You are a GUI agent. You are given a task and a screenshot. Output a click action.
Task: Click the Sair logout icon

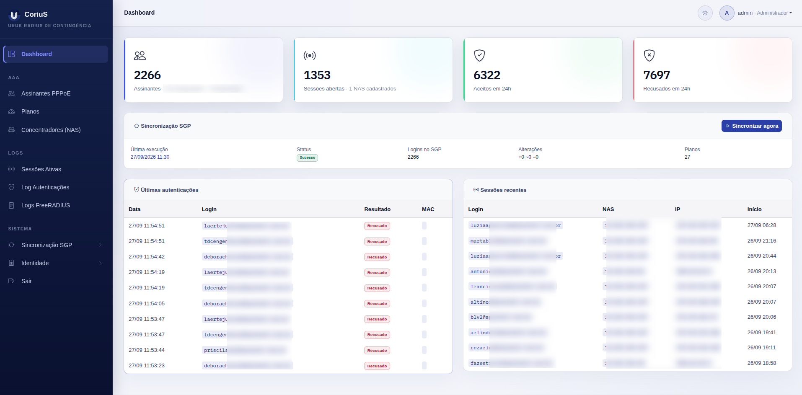tap(12, 281)
